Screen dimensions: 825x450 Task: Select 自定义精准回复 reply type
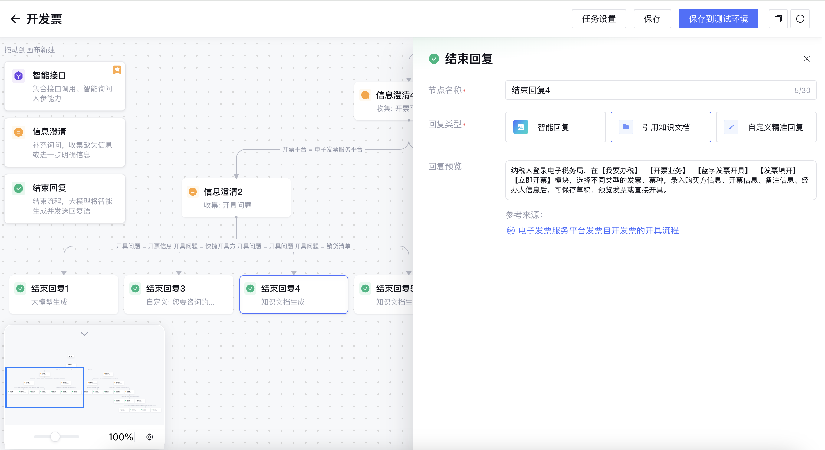pyautogui.click(x=766, y=127)
